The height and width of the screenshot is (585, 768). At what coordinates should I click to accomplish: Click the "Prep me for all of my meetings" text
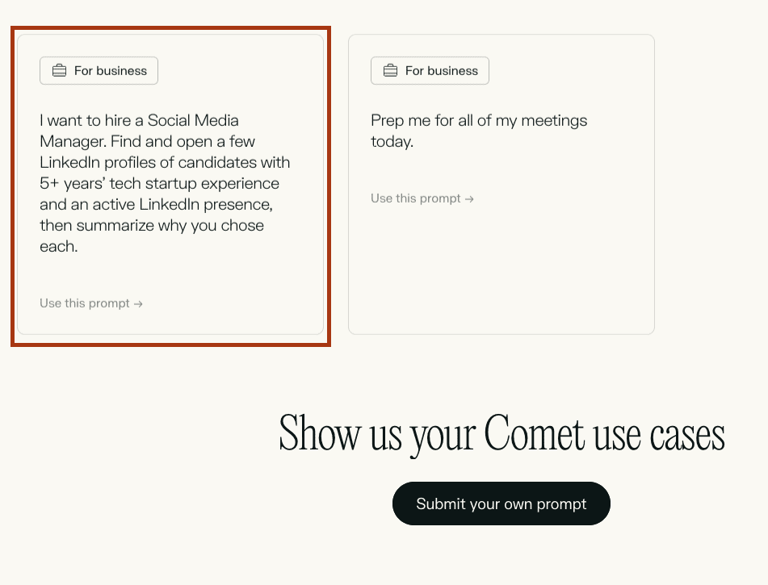479,120
